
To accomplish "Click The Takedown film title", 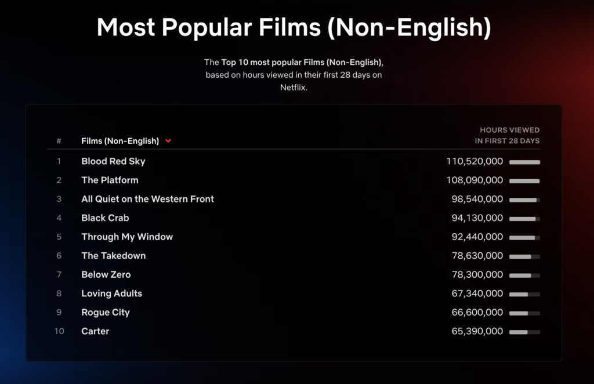I will click(x=113, y=256).
